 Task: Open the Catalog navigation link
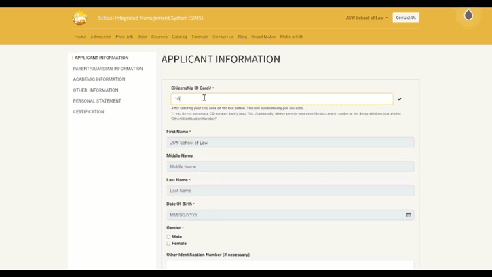[x=179, y=37]
